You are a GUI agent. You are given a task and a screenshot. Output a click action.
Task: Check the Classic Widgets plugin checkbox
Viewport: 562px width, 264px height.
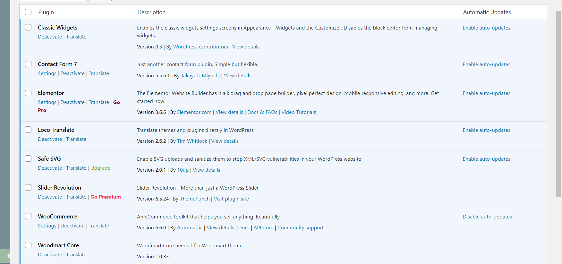pyautogui.click(x=28, y=27)
